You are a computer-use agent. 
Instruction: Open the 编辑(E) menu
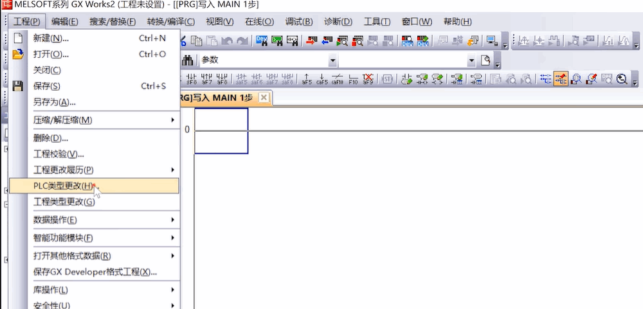tap(65, 22)
